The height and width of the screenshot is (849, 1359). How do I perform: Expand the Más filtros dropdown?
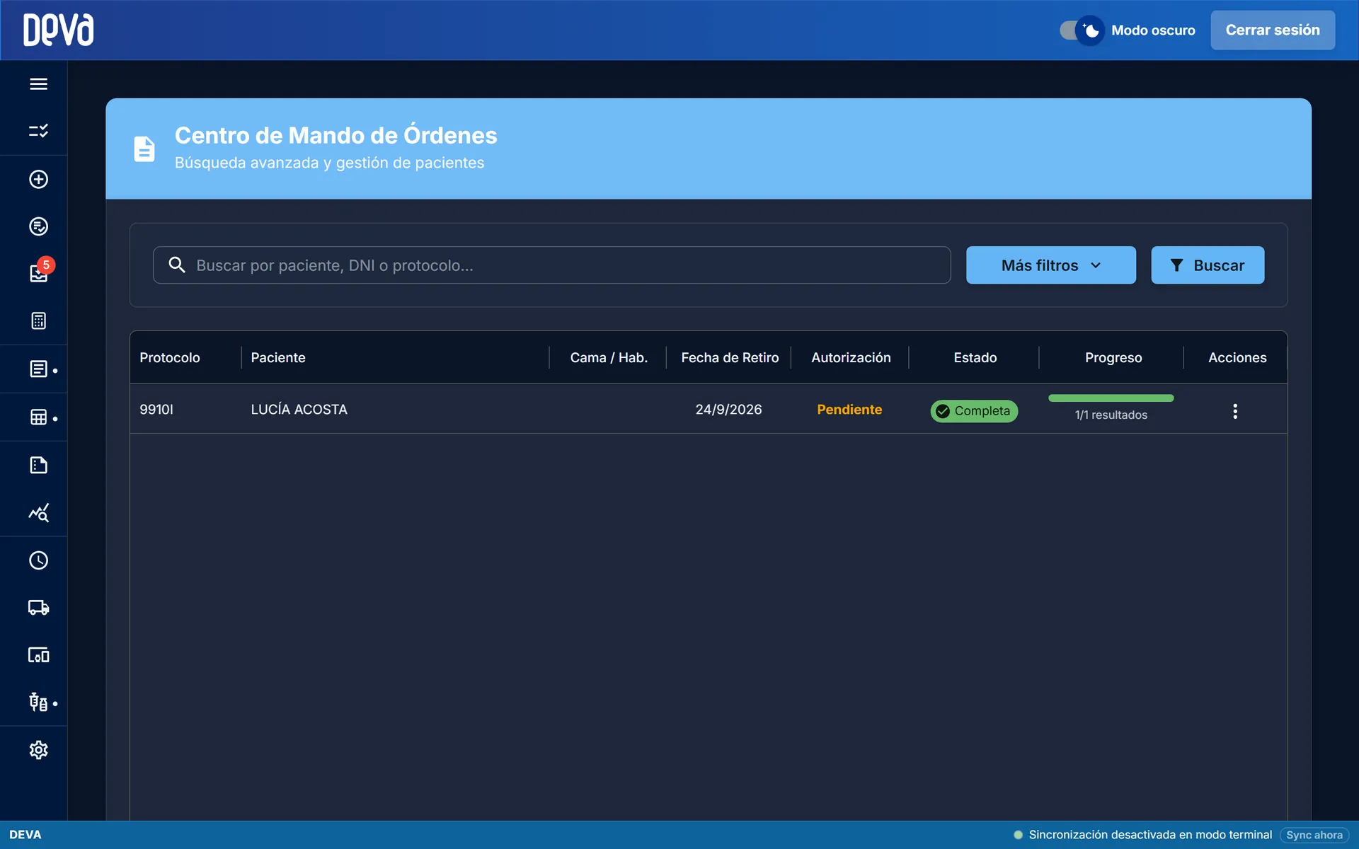[1050, 265]
